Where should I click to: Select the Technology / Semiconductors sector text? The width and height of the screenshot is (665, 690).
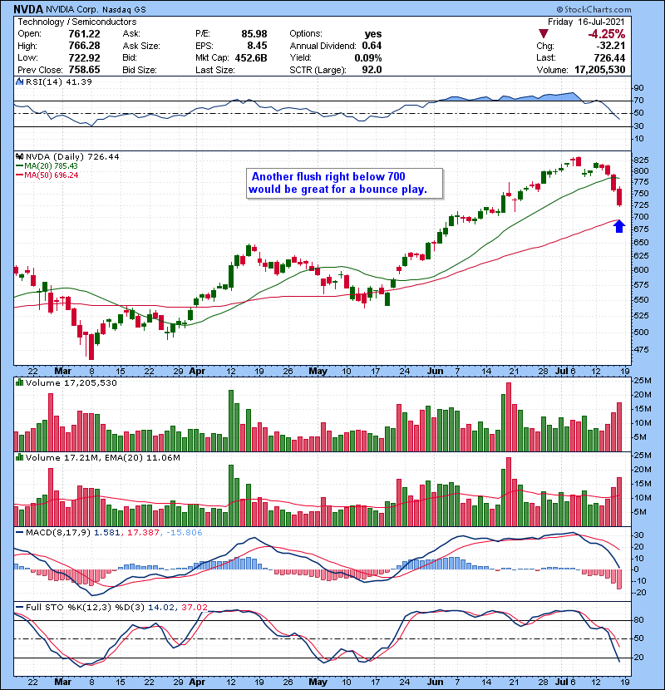pos(77,22)
